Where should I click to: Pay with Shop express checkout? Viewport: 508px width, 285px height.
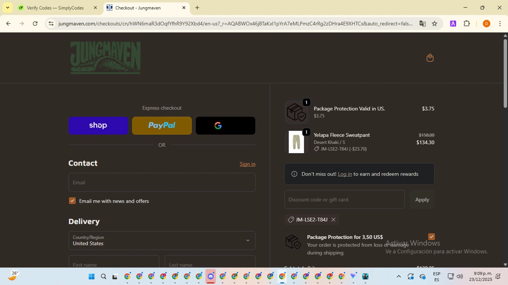point(98,125)
